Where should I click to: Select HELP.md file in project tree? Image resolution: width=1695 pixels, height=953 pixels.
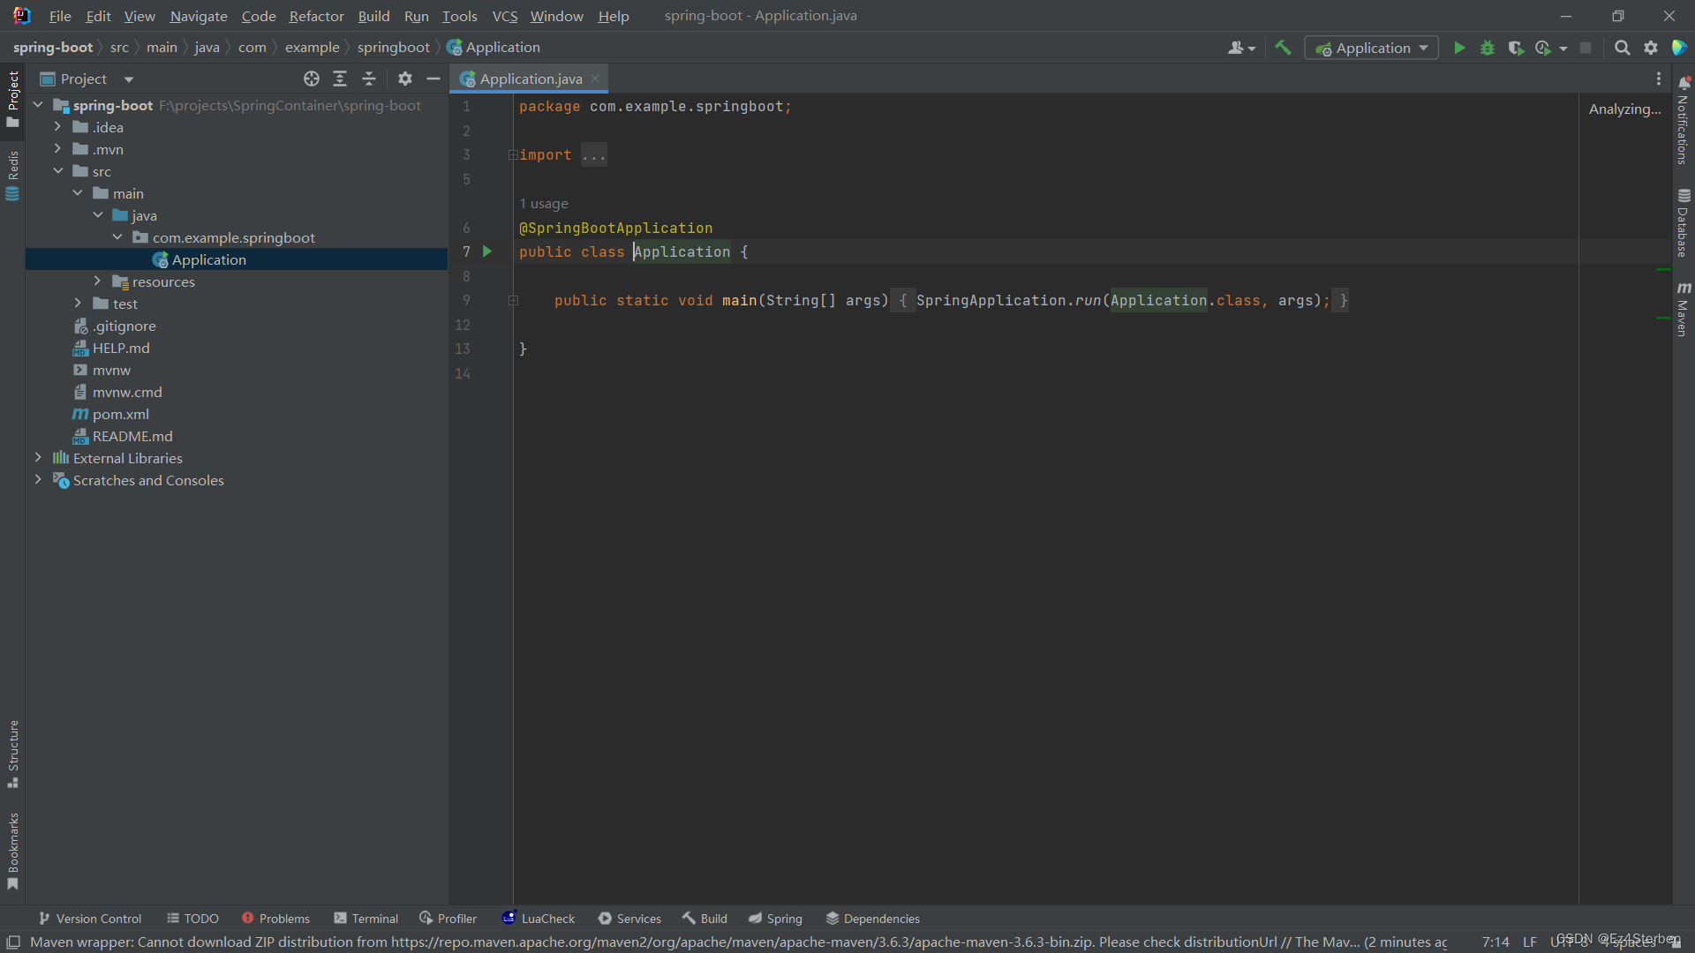121,348
